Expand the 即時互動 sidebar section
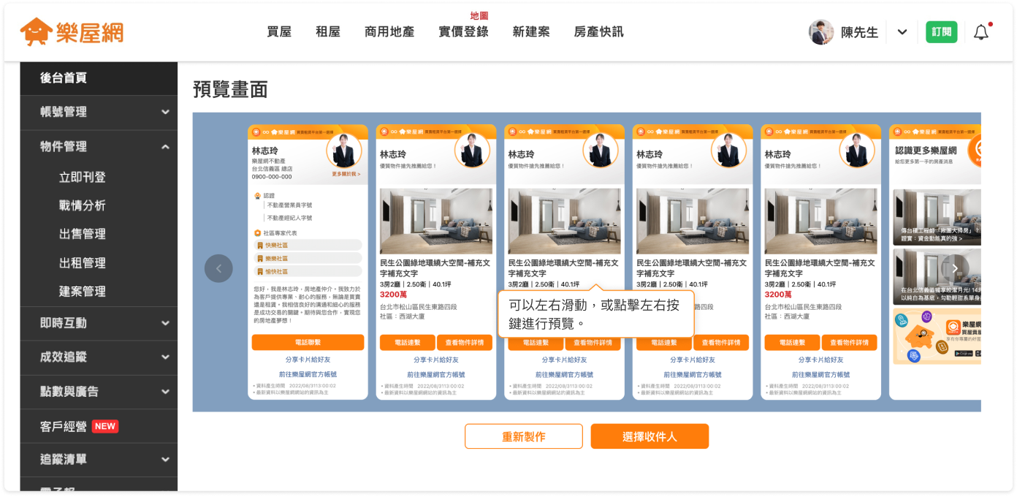The height and width of the screenshot is (497, 1017). tap(165, 323)
